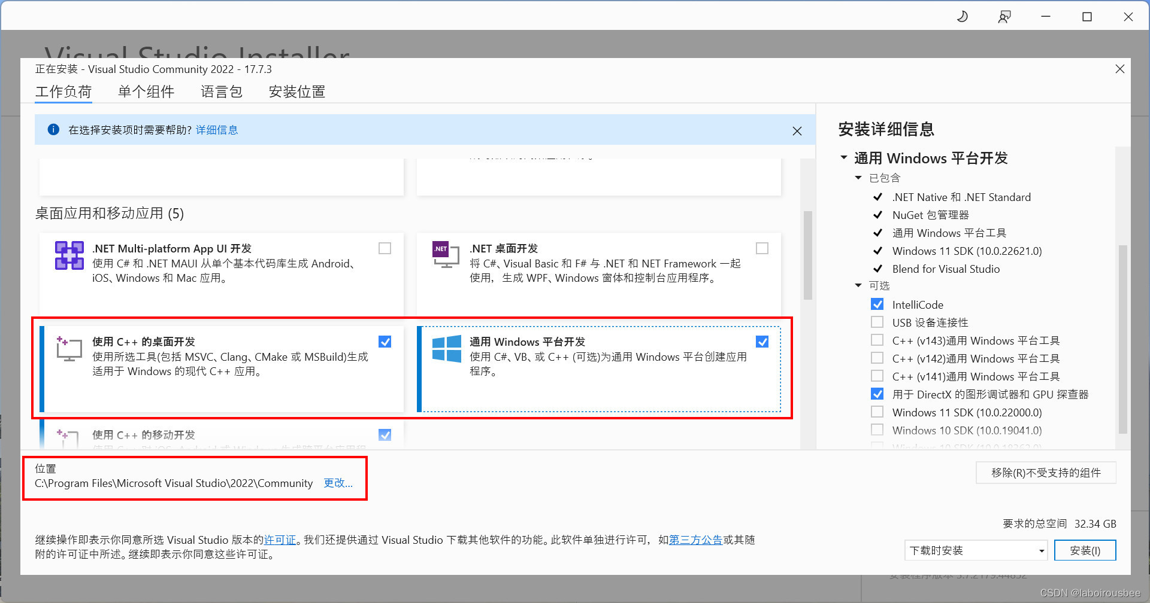The width and height of the screenshot is (1150, 603).
Task: Click the .NET MAUI workload icon
Action: [69, 255]
